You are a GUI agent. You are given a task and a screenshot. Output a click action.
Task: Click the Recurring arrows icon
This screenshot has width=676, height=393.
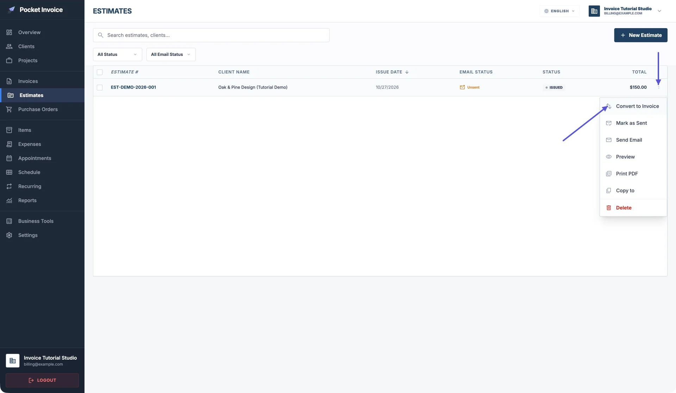tap(9, 186)
